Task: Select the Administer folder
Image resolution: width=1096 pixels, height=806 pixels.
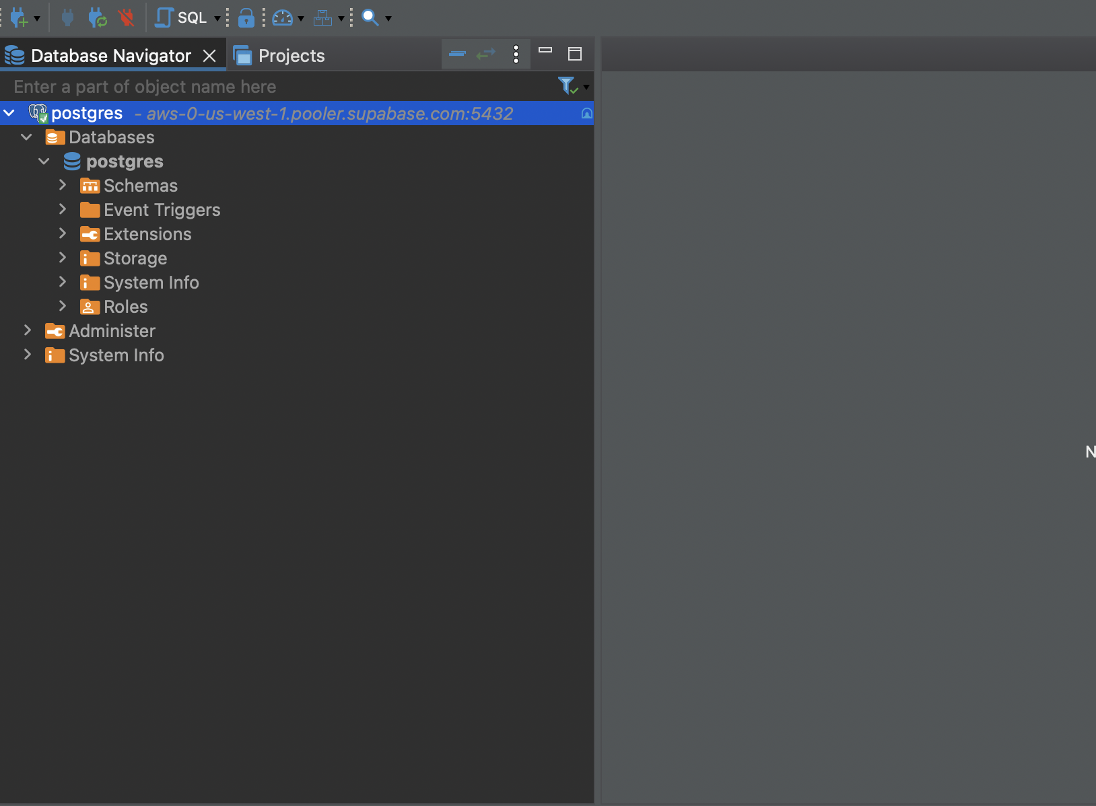Action: 112,331
